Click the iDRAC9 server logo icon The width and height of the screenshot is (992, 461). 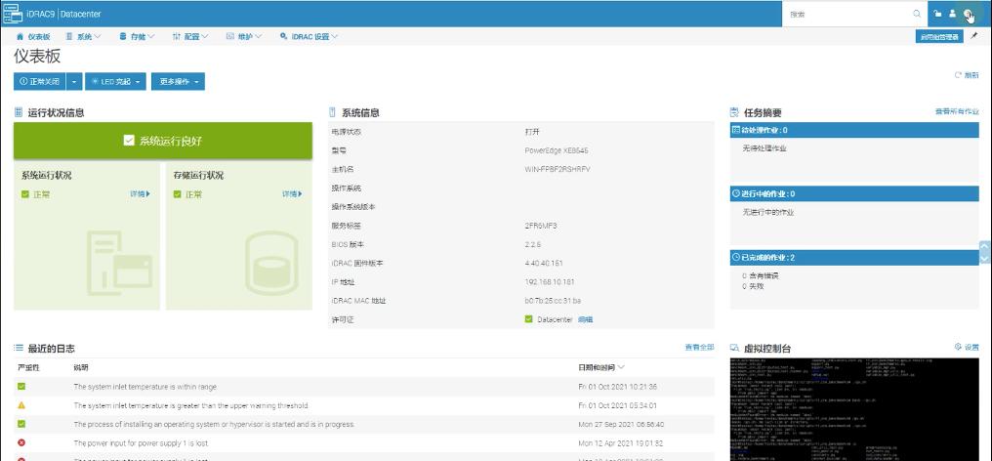pyautogui.click(x=14, y=14)
